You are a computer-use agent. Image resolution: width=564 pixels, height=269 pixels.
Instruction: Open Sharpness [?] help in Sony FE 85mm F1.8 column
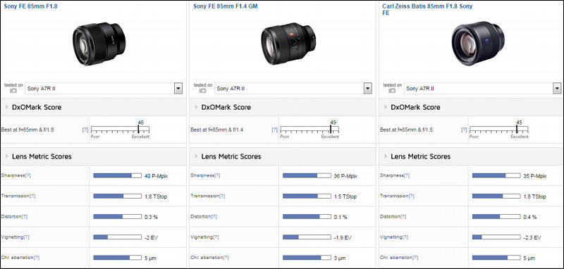pos(27,175)
